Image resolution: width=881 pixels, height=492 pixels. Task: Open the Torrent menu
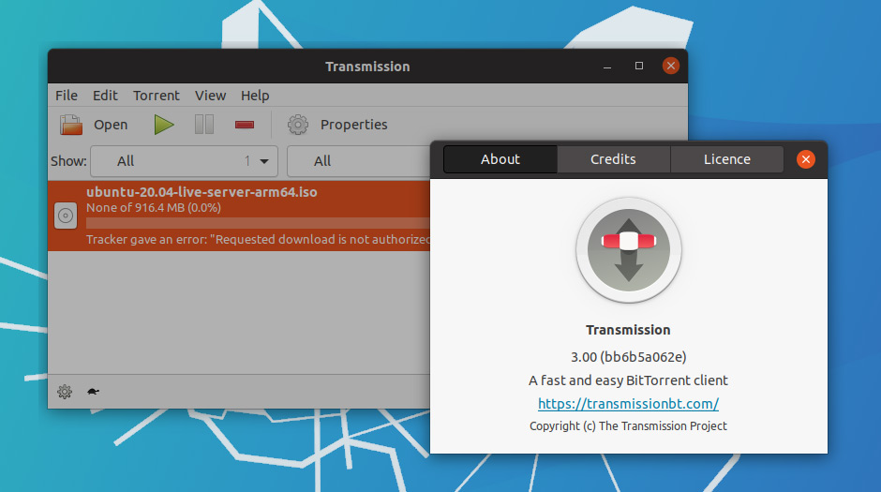pyautogui.click(x=157, y=96)
